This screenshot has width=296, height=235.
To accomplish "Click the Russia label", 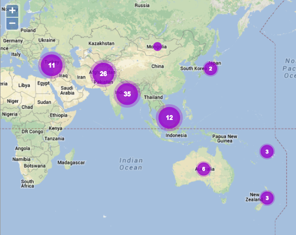I will click(142, 5).
